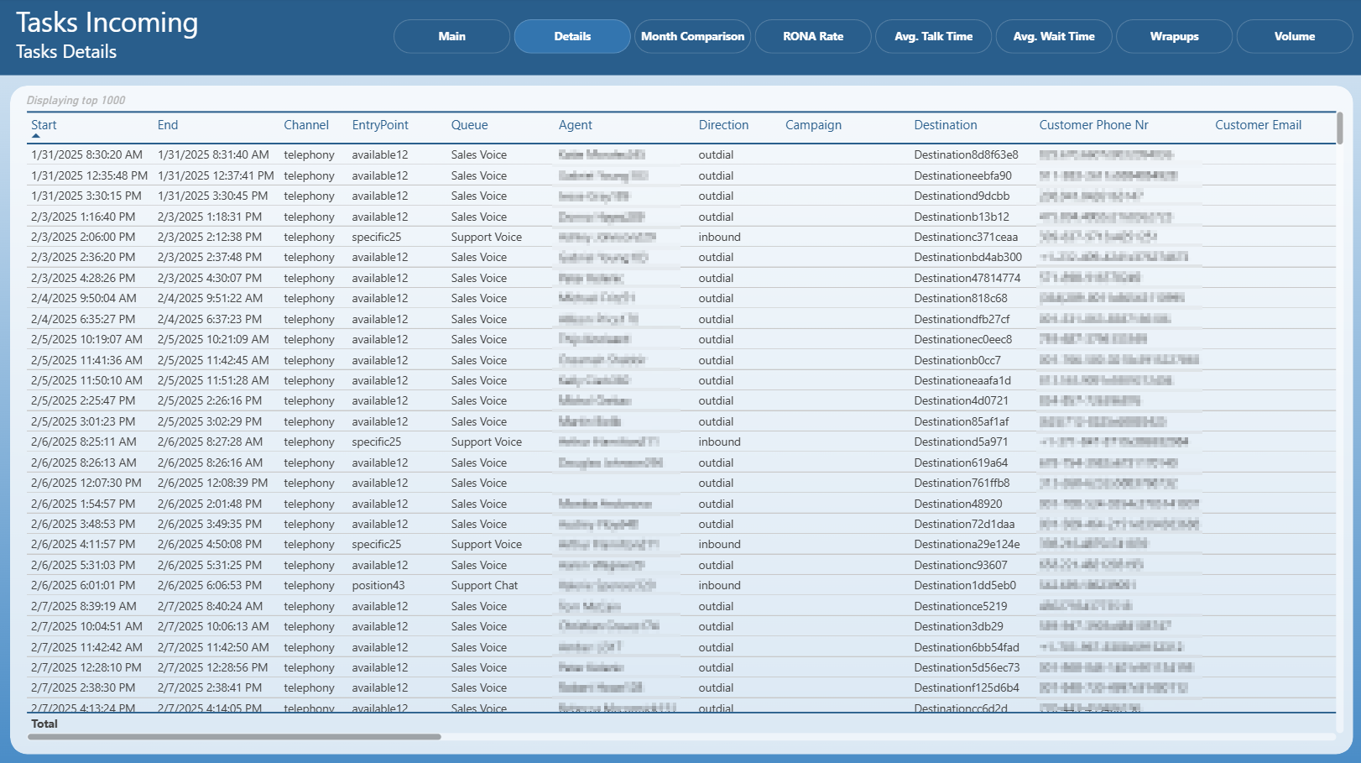Select end time 2/7/2025 12:28:56 PM
Screen dimensions: 1361x763
pyautogui.click(x=213, y=668)
